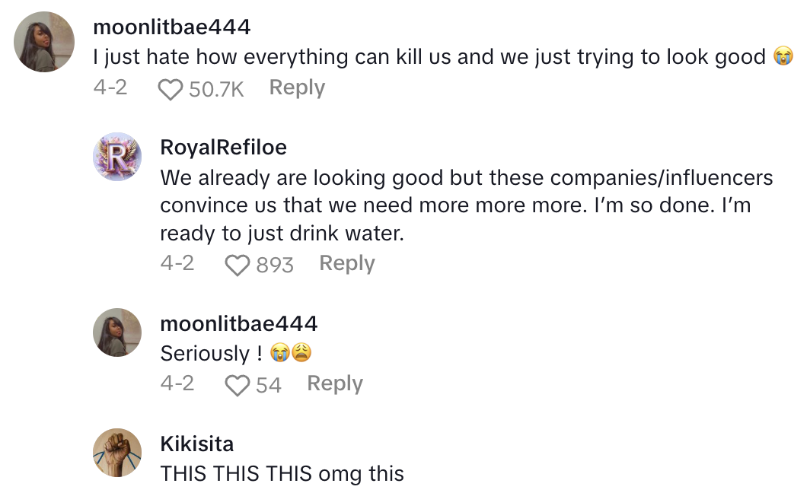Viewport: 810px width, 493px height.
Task: Select the "I just hate how everything" comment text
Action: click(x=429, y=57)
